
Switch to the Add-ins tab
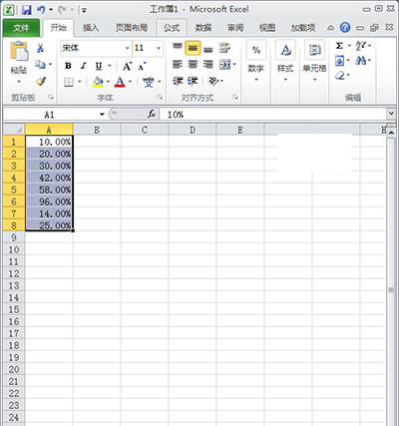[303, 28]
